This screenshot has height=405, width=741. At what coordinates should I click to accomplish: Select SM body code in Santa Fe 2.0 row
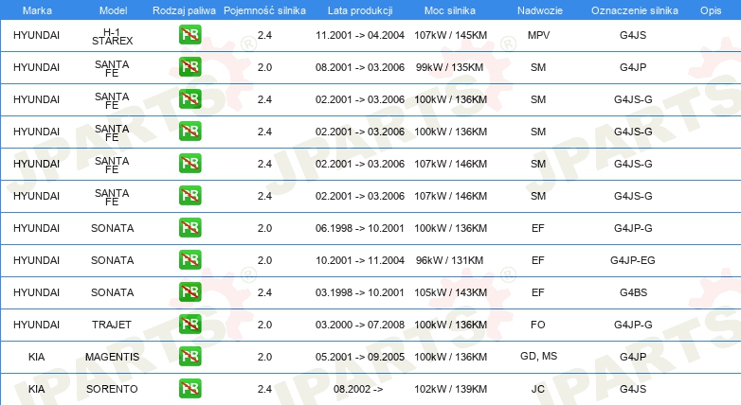(x=538, y=67)
